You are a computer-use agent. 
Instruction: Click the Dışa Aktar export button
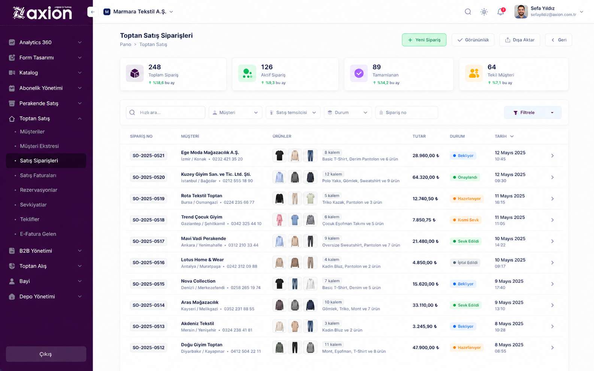(520, 40)
